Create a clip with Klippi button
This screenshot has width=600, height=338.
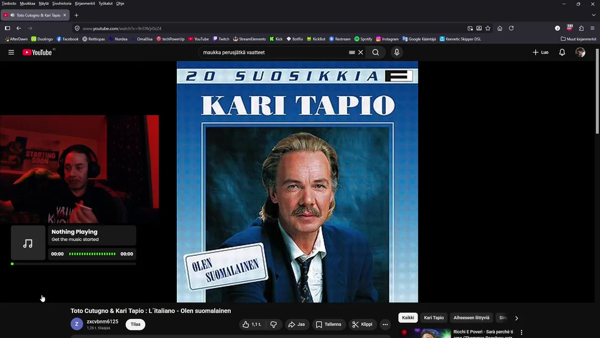point(362,324)
